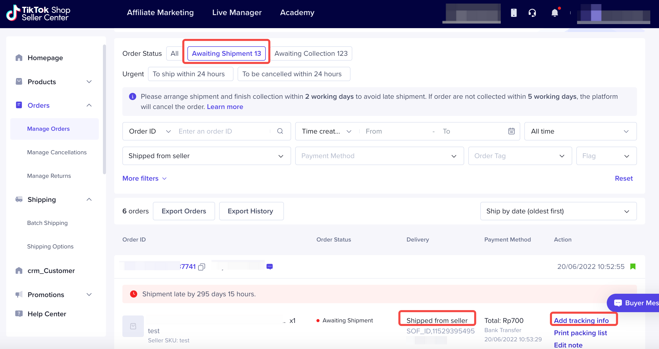Click the red late shipment clock icon
This screenshot has width=659, height=349.
click(x=134, y=294)
